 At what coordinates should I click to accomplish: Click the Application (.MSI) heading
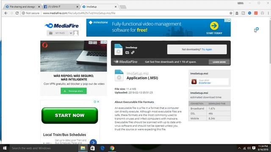click(x=142, y=78)
